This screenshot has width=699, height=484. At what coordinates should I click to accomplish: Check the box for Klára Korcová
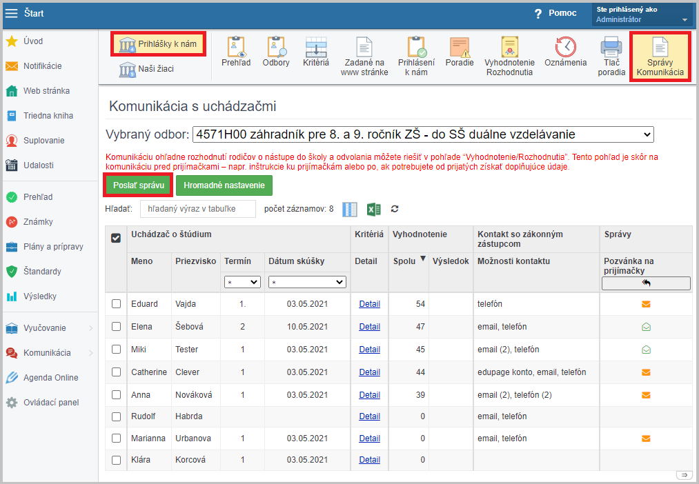[x=117, y=460]
